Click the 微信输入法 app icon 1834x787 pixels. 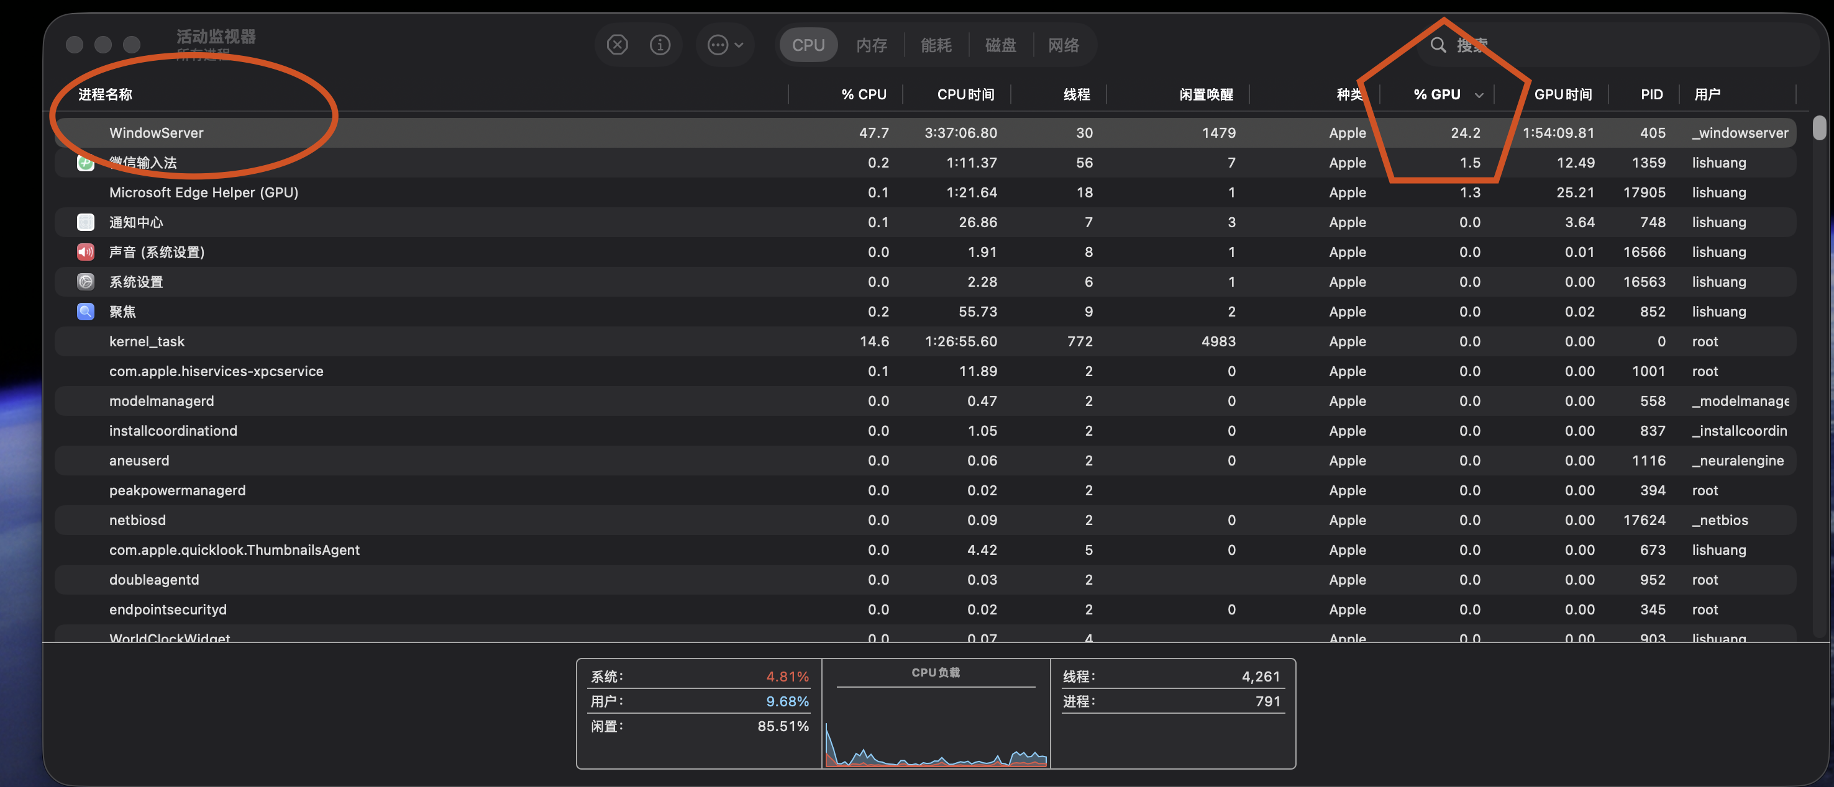click(x=86, y=163)
